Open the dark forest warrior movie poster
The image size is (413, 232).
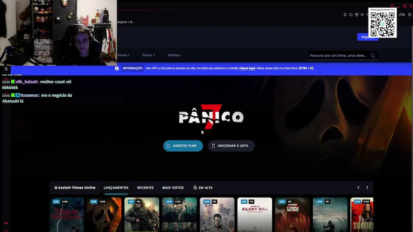click(x=330, y=215)
